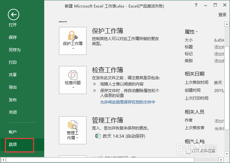Viewport: 230px width, 163px height.
Task: Click the horizontal scrollbar left arrow
Action: coord(3,160)
